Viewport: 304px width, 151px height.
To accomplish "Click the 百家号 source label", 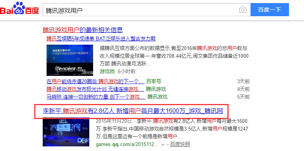I will point(154,81).
